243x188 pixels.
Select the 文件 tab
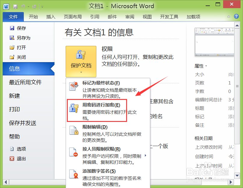pos(13,17)
